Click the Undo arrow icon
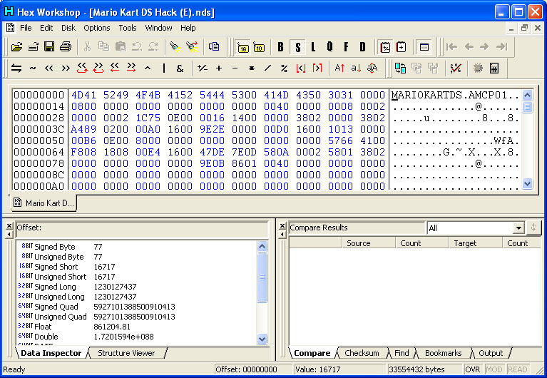The image size is (547, 378). point(137,47)
